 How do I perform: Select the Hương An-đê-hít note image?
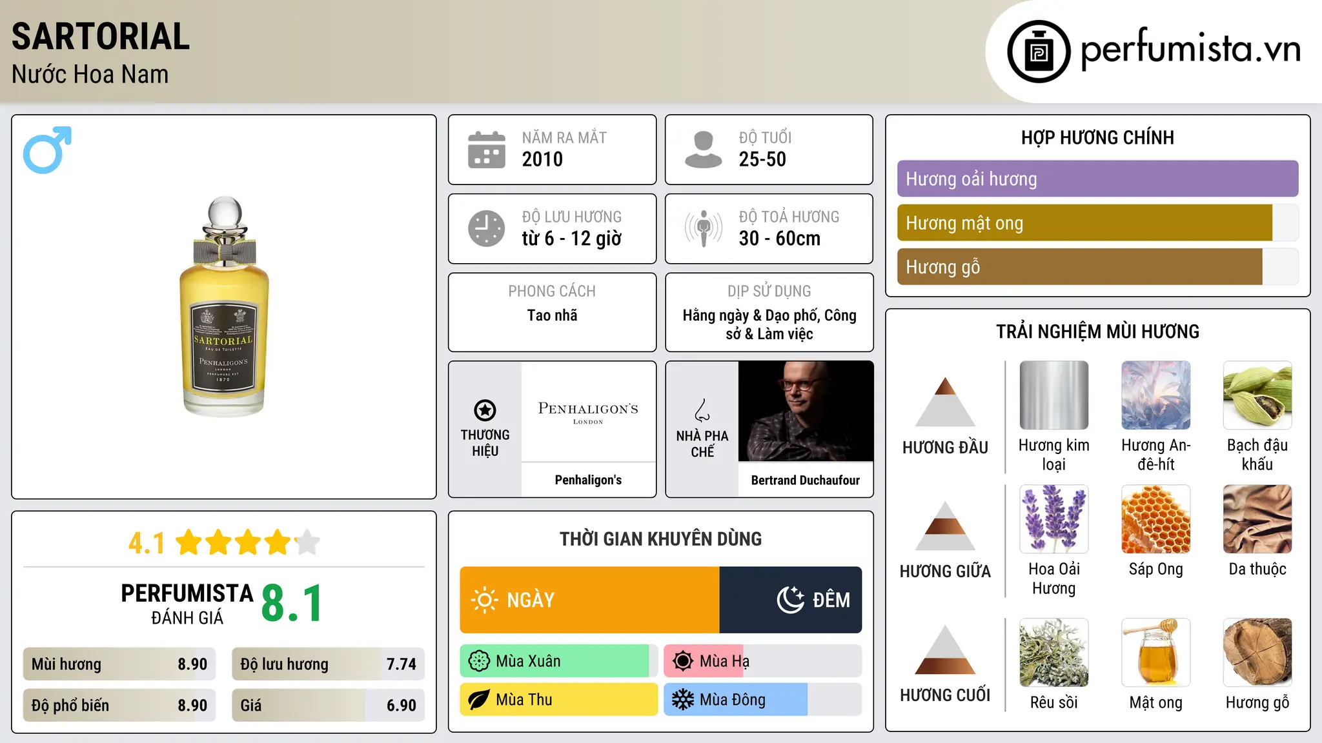click(1155, 395)
